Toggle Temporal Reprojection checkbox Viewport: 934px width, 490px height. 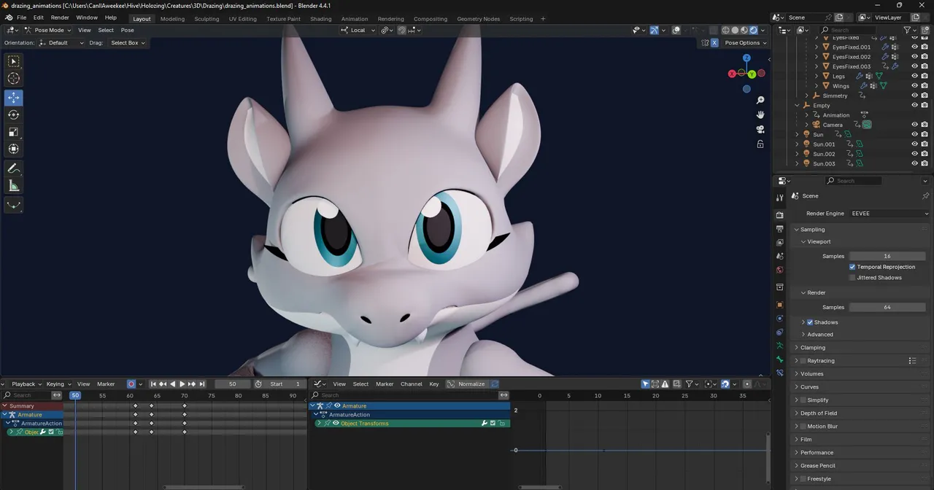pos(852,267)
